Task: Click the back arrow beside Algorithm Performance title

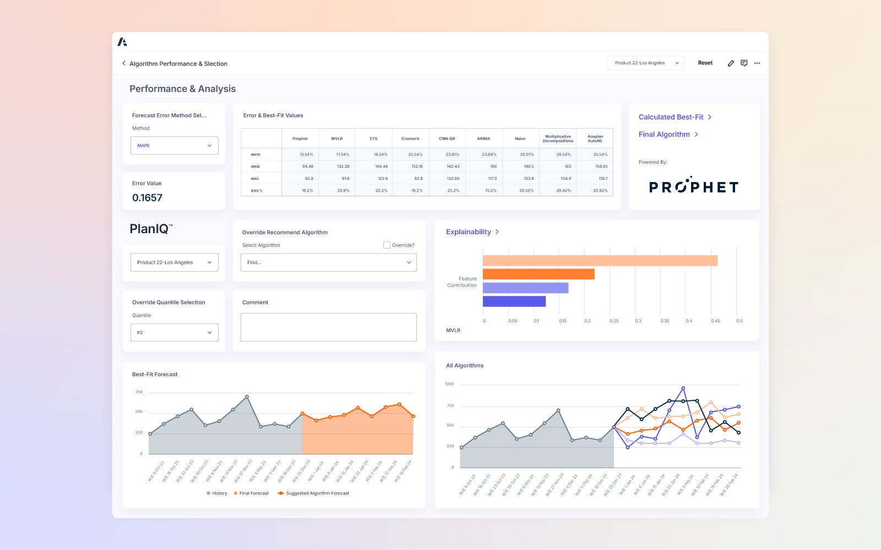Action: [123, 63]
